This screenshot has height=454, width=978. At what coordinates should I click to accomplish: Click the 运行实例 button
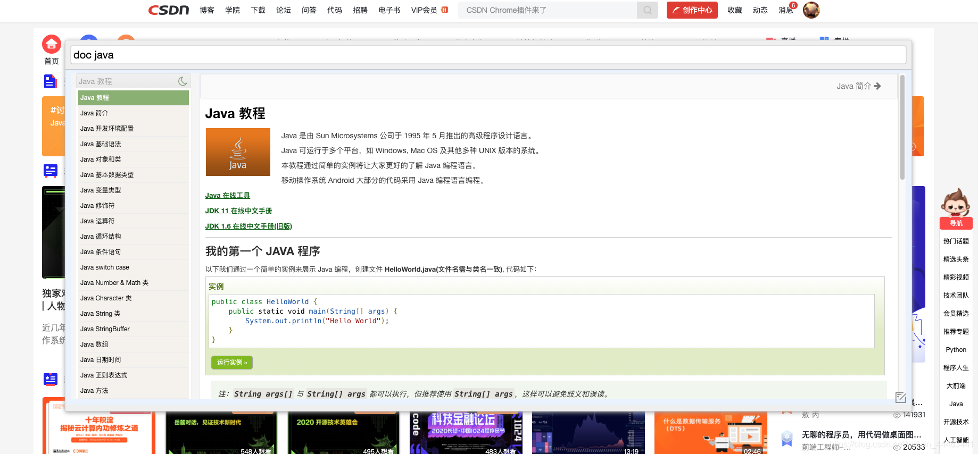tap(232, 363)
